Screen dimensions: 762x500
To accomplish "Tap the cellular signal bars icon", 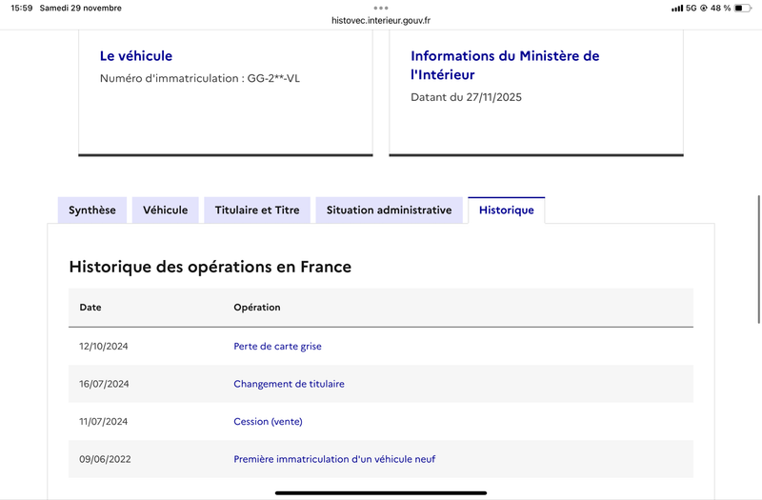I will pyautogui.click(x=676, y=8).
